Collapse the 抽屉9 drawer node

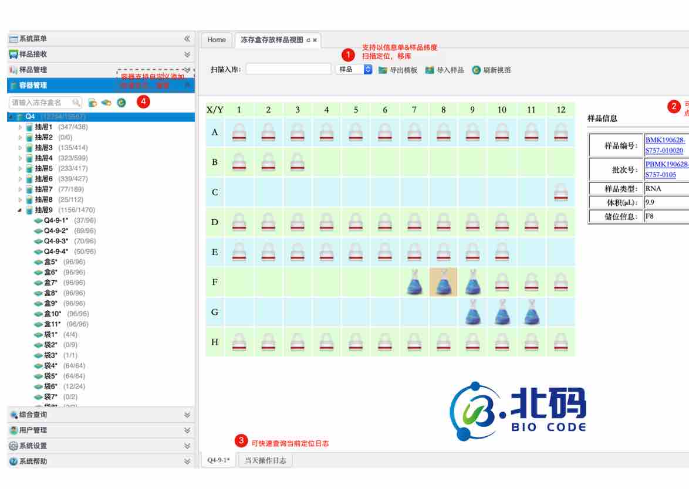tap(20, 210)
